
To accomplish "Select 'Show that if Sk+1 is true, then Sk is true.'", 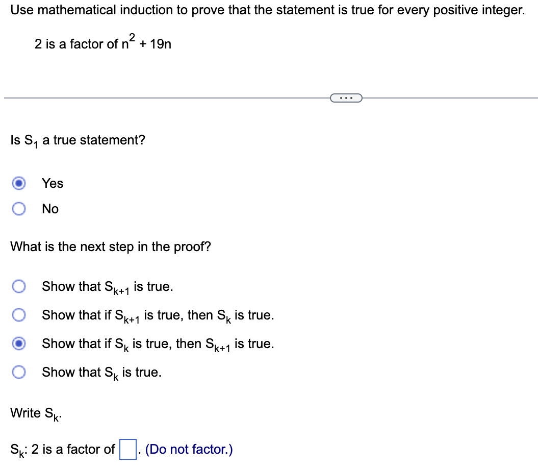I will point(19,315).
